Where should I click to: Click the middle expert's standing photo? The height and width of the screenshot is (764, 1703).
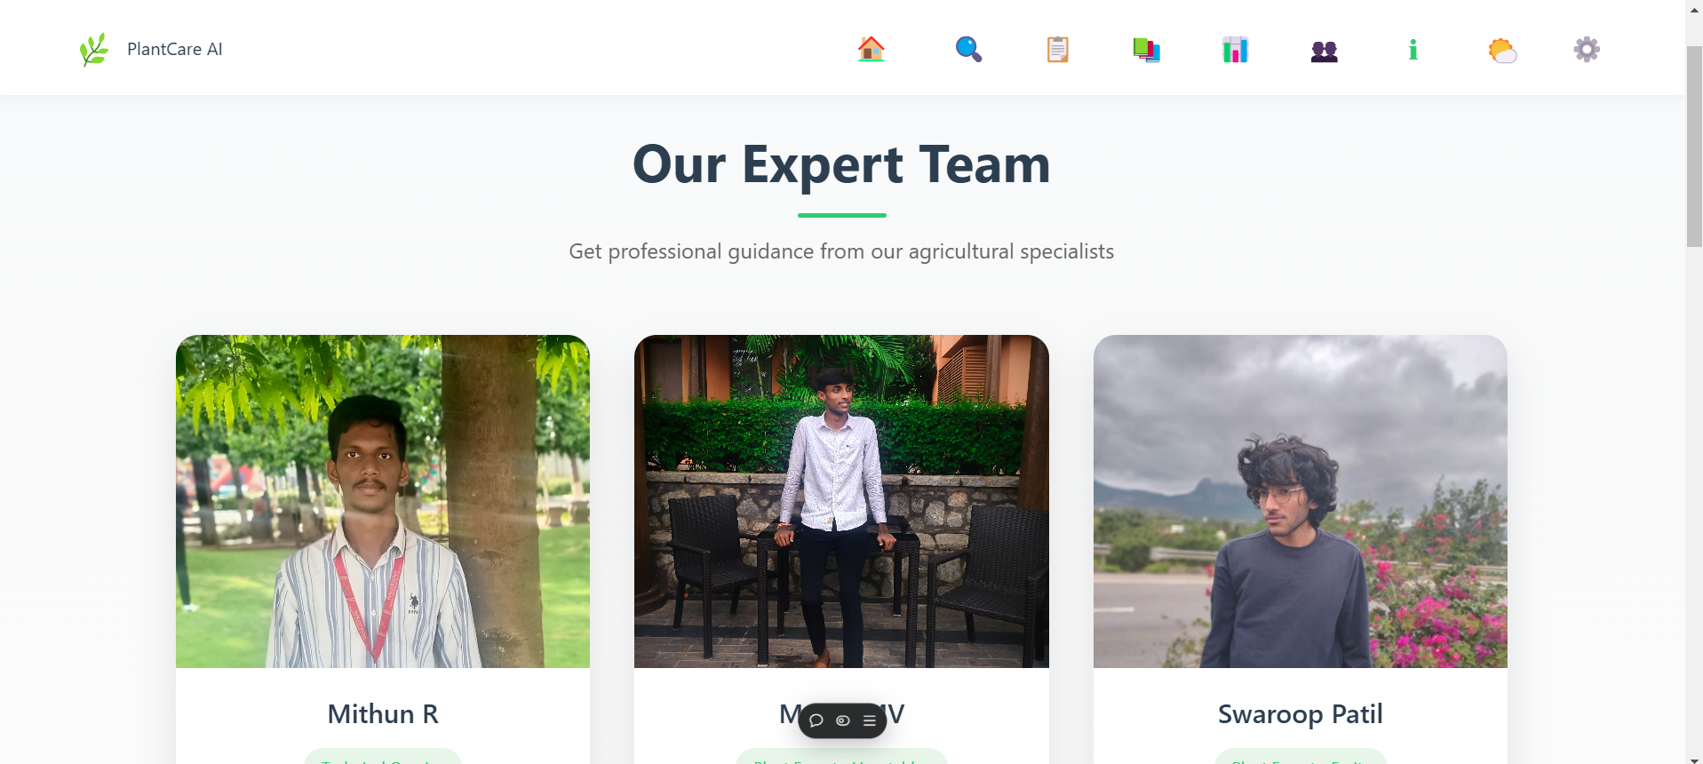[841, 501]
